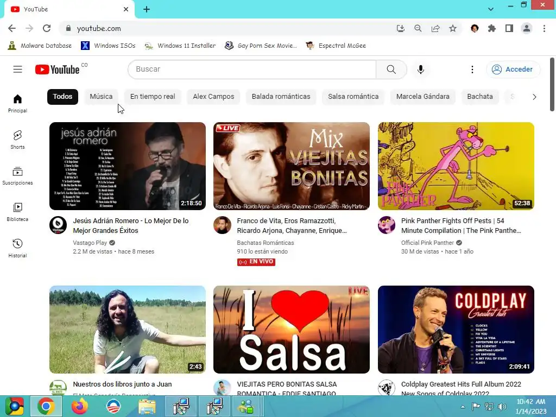Go back with the browser back arrow
The image size is (556, 417).
pos(12,28)
